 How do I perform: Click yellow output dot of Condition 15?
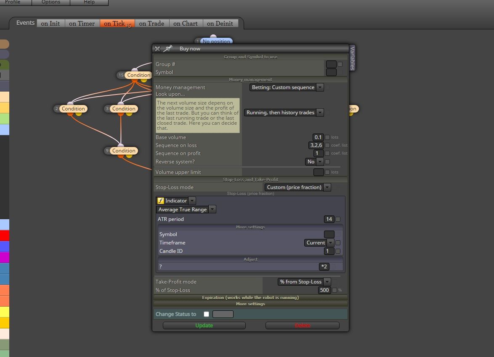tap(143, 80)
